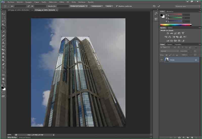The width and height of the screenshot is (202, 139).
Task: Click the layer thumbnail in Layers panel
Action: tap(166, 60)
